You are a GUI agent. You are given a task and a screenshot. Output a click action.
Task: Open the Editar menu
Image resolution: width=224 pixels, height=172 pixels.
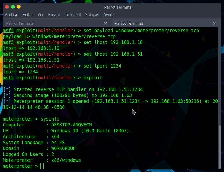(28, 15)
